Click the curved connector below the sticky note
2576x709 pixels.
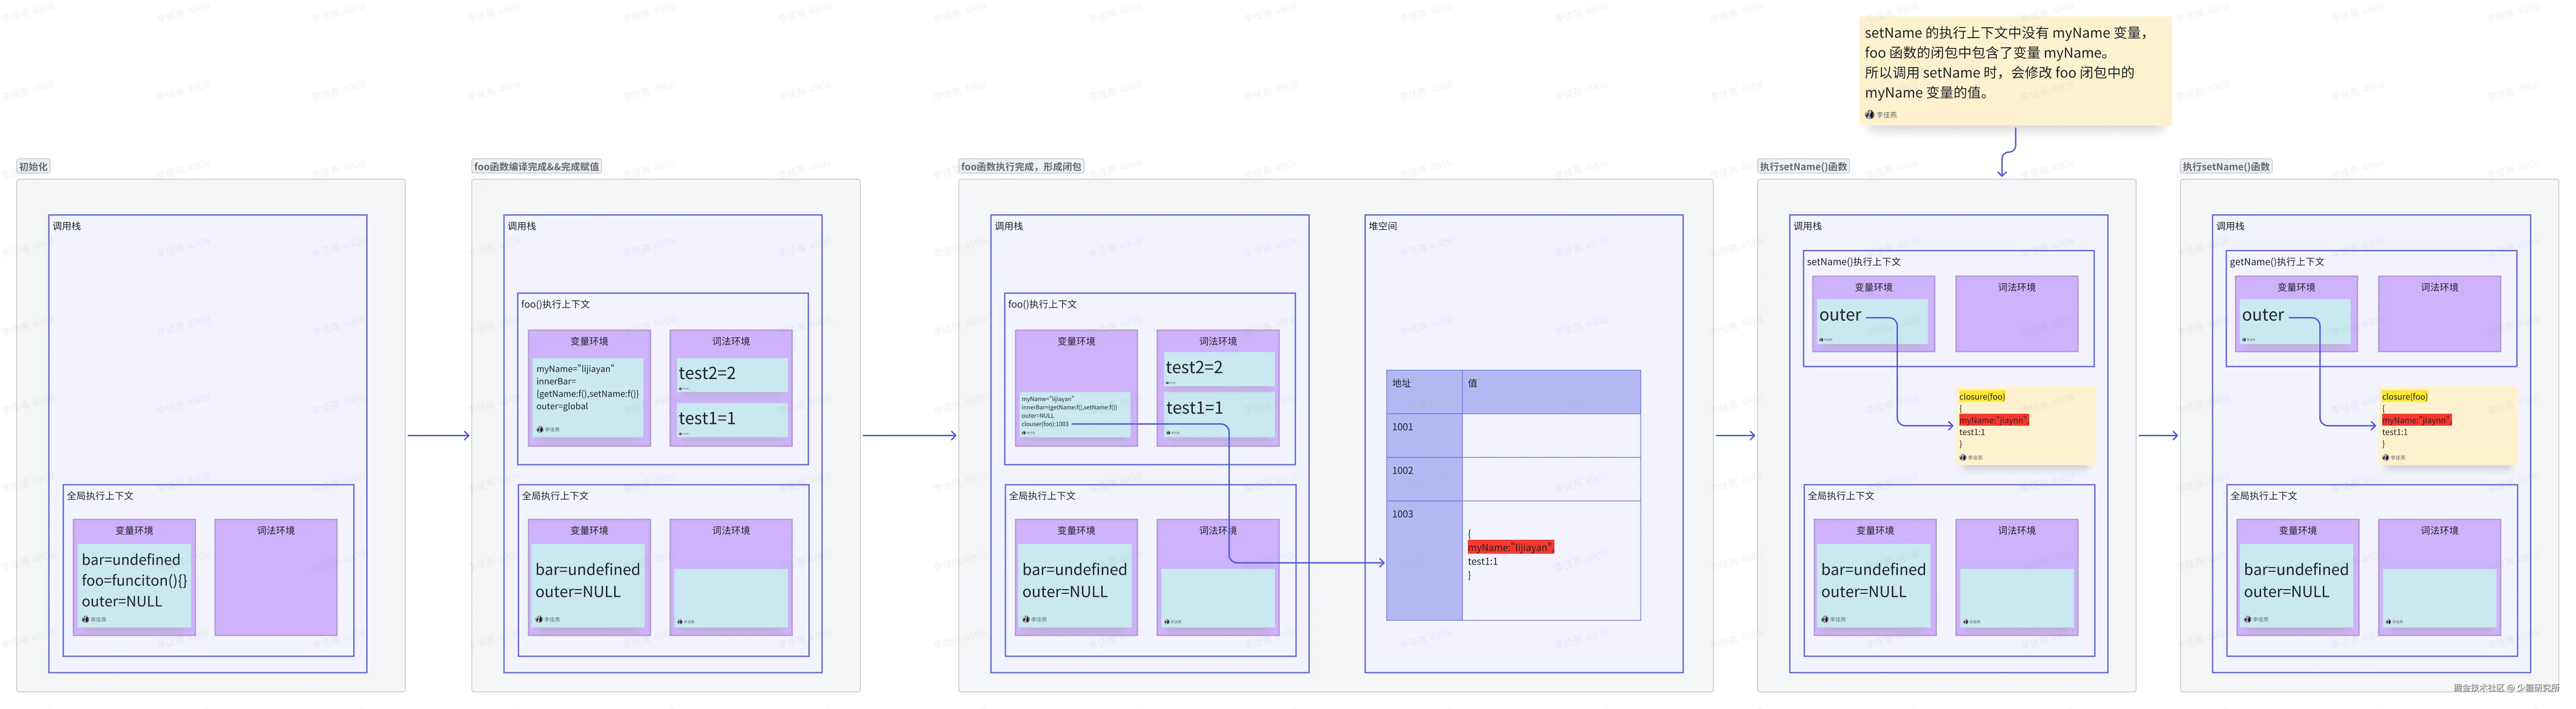click(2009, 152)
